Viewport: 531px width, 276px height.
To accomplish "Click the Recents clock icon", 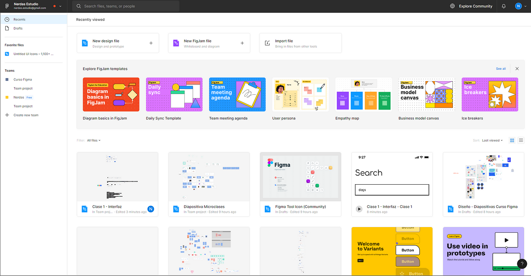I will coord(7,19).
